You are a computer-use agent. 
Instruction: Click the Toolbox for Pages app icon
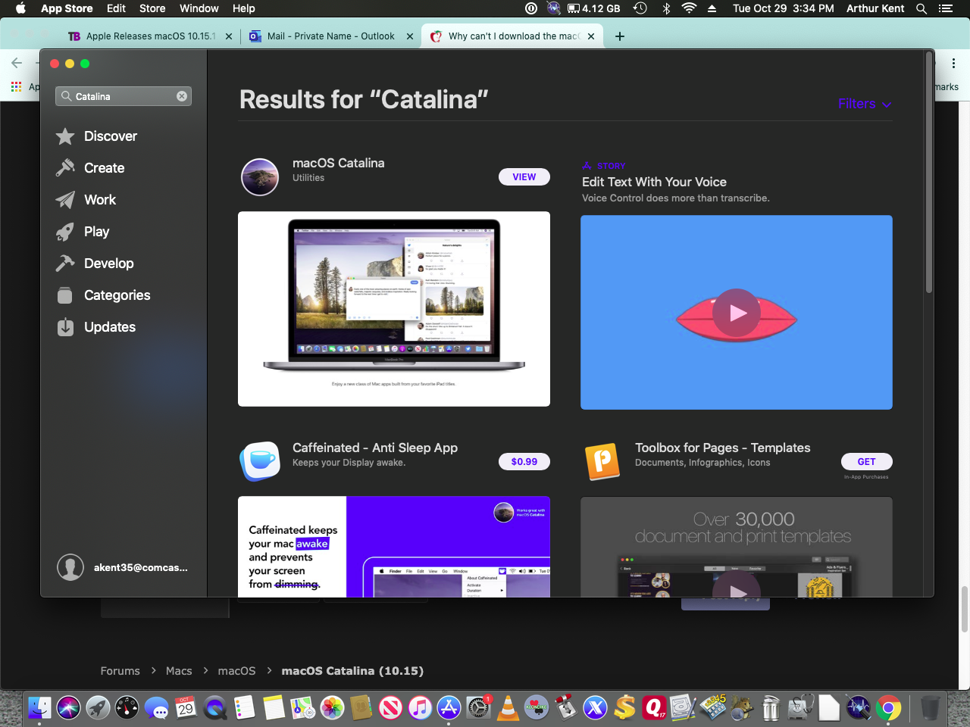coord(602,461)
